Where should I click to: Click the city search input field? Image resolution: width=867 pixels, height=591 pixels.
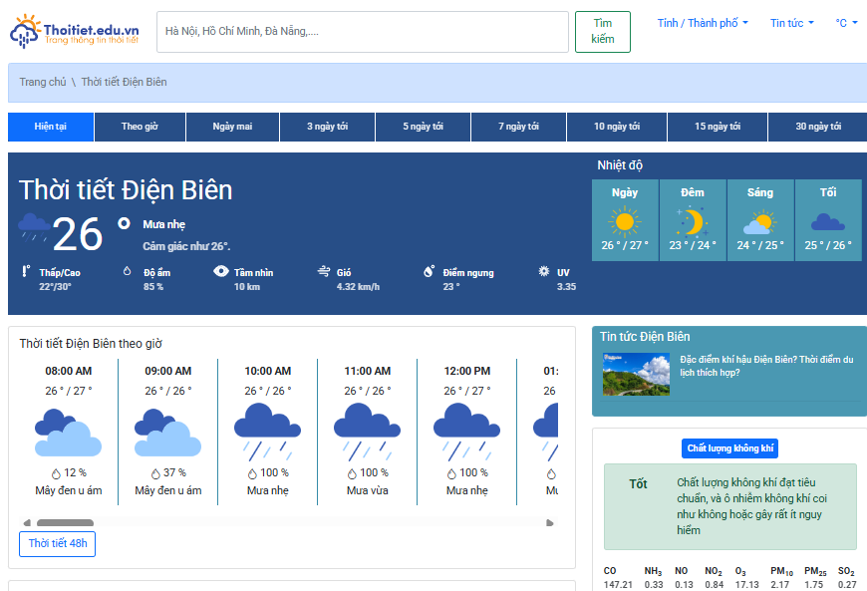[x=362, y=32]
